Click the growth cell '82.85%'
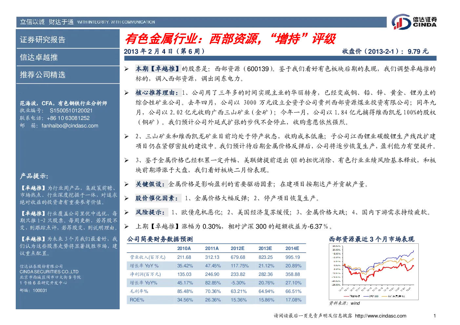This screenshot has width=460, height=325. click(213, 283)
